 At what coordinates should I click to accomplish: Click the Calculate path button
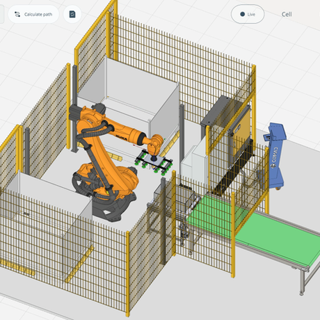coord(33,15)
